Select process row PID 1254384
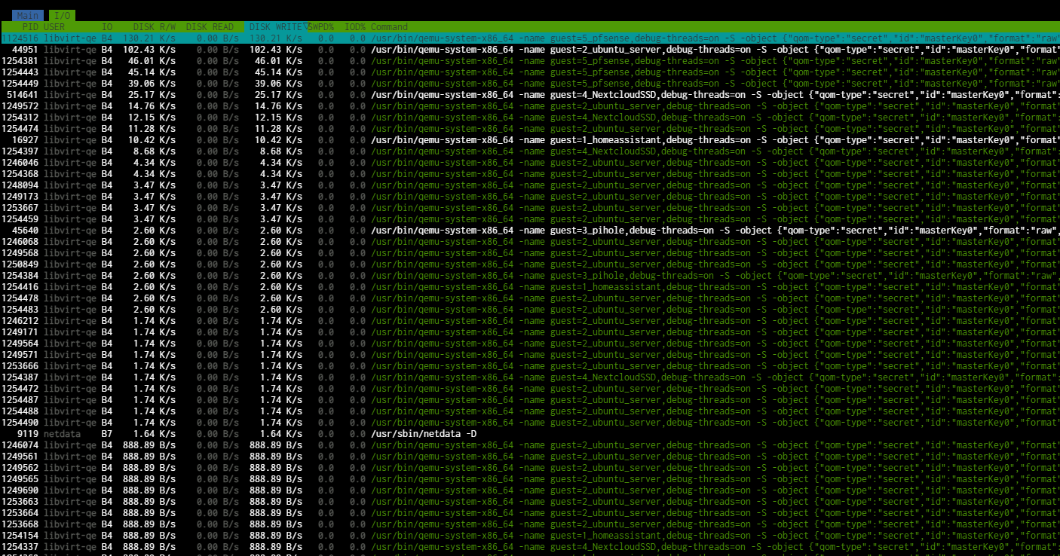The width and height of the screenshot is (1060, 556). (x=530, y=276)
